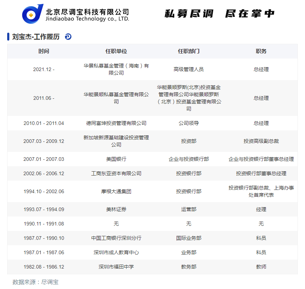Click the 2007.03 - 2009.12 date cell
The width and height of the screenshot is (305, 289).
(x=44, y=141)
